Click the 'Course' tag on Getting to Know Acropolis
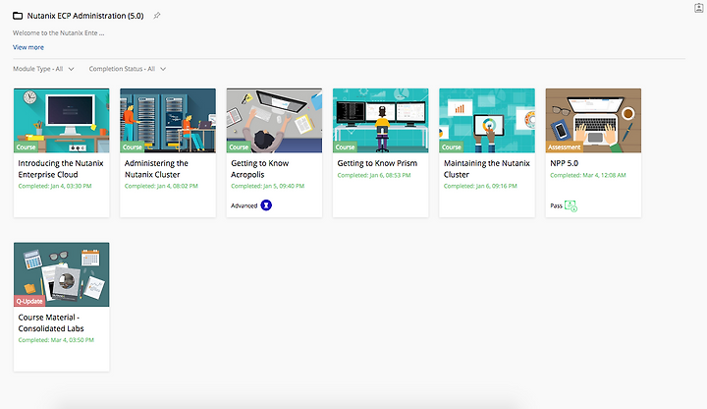 [239, 147]
